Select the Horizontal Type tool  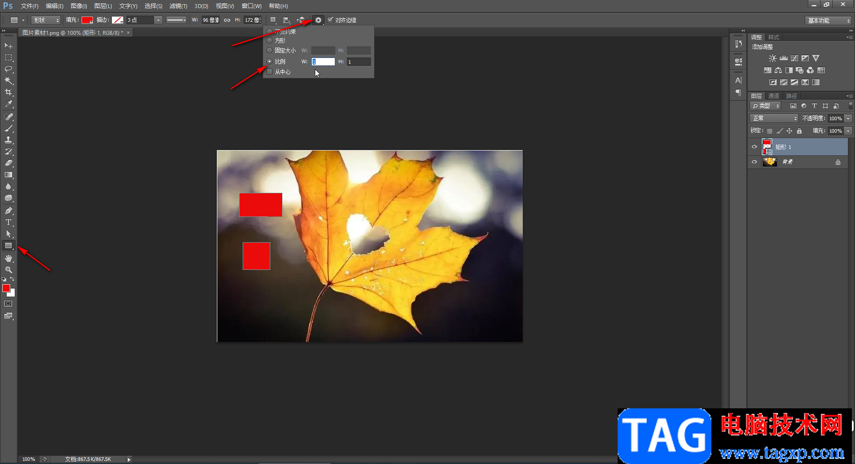tap(8, 222)
